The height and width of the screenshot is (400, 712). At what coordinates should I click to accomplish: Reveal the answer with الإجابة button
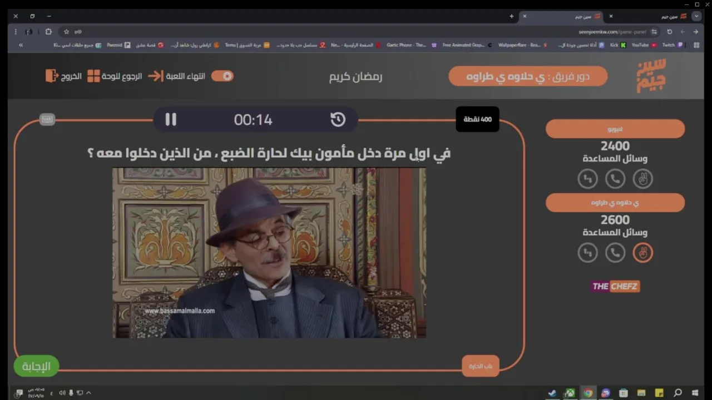(36, 366)
